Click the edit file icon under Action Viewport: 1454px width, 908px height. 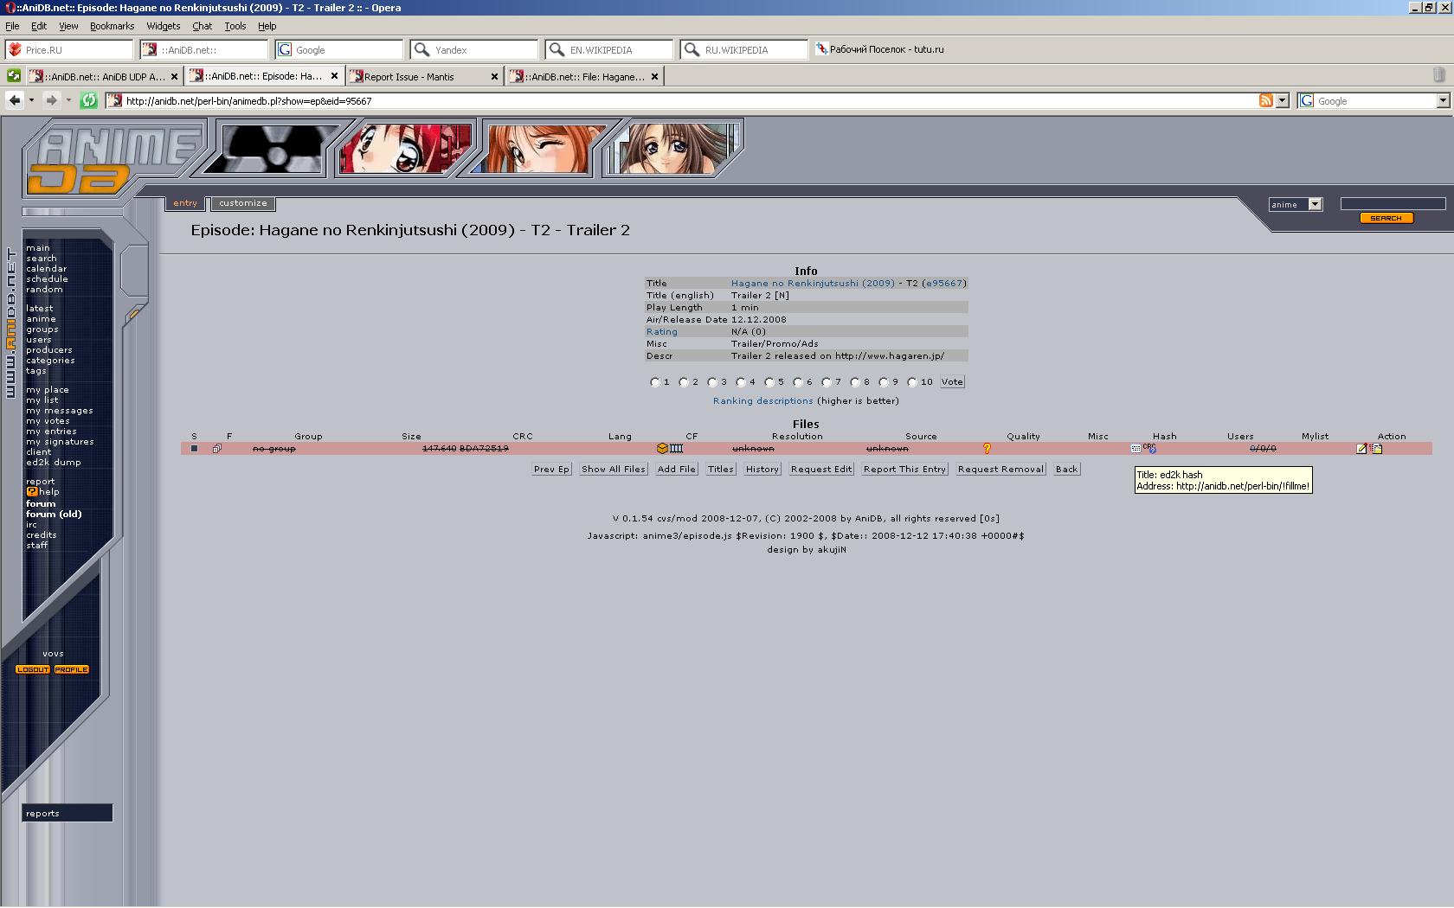[x=1361, y=449]
